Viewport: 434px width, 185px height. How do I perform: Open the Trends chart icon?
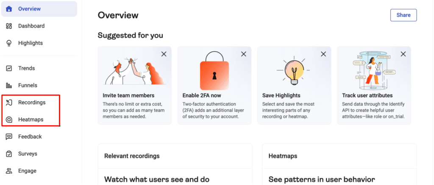9,68
